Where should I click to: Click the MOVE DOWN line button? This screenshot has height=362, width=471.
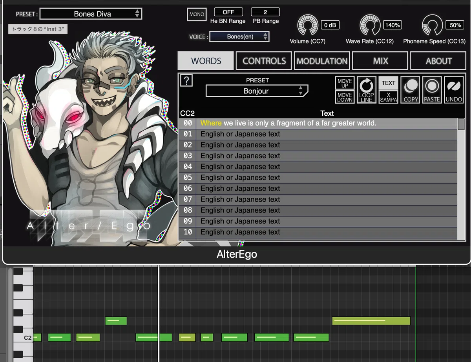[x=345, y=97]
